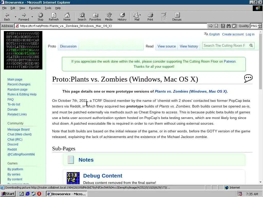Open the Debug Content sub-page link
The width and height of the screenshot is (263, 197).
[103, 176]
